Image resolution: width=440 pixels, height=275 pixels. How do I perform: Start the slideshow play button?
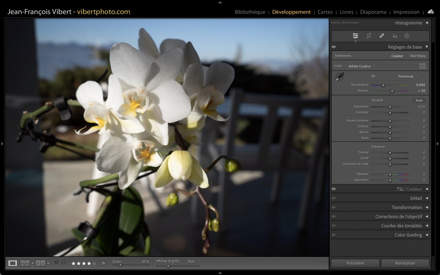pyautogui.click(x=104, y=263)
